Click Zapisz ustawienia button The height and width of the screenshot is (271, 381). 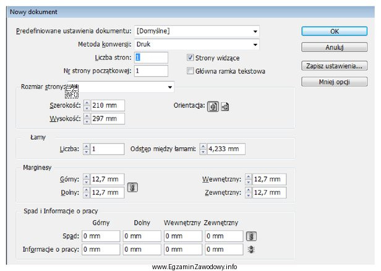[335, 66]
